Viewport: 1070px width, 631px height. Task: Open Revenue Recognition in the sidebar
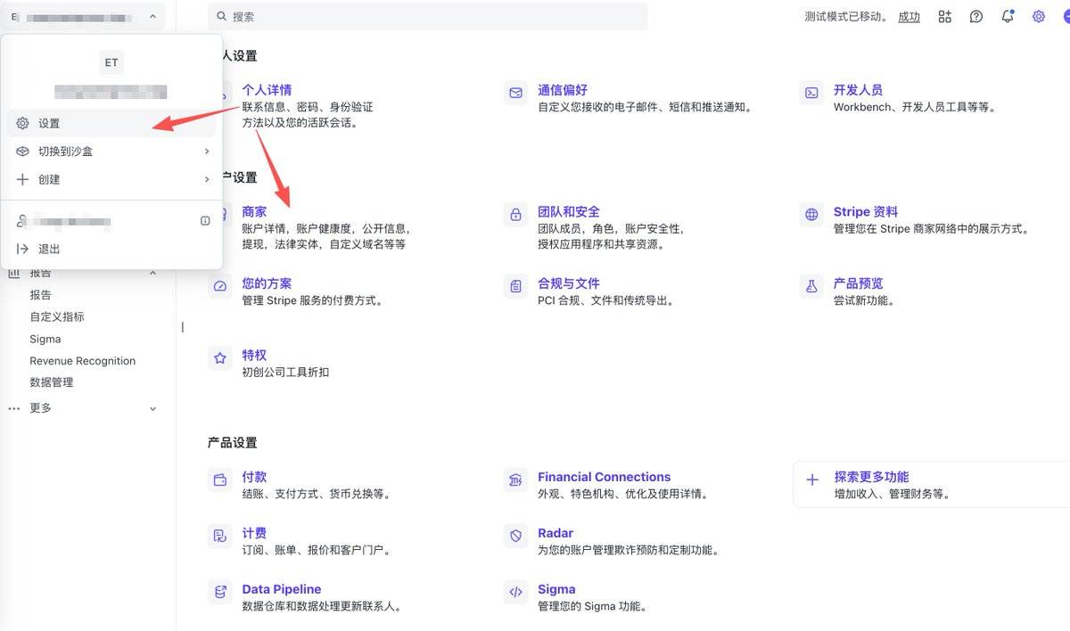[x=82, y=361]
